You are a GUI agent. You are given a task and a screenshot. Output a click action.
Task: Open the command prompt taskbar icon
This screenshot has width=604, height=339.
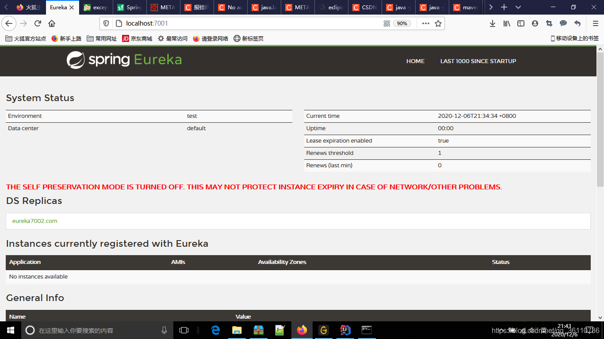point(367,330)
